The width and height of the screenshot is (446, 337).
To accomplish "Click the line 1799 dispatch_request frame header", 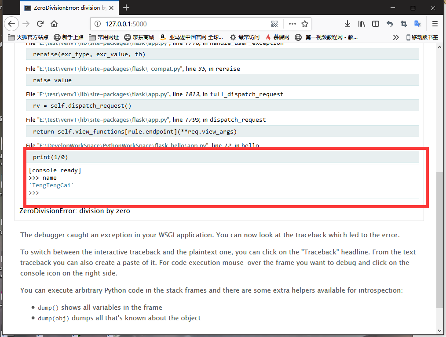I will 146,120.
